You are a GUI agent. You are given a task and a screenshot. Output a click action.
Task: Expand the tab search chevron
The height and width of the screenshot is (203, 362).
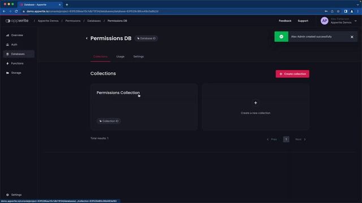357,5
